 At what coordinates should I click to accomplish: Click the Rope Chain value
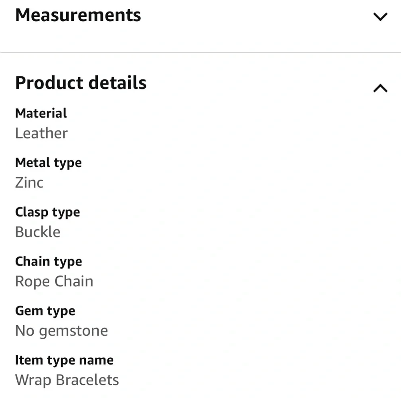coord(54,282)
